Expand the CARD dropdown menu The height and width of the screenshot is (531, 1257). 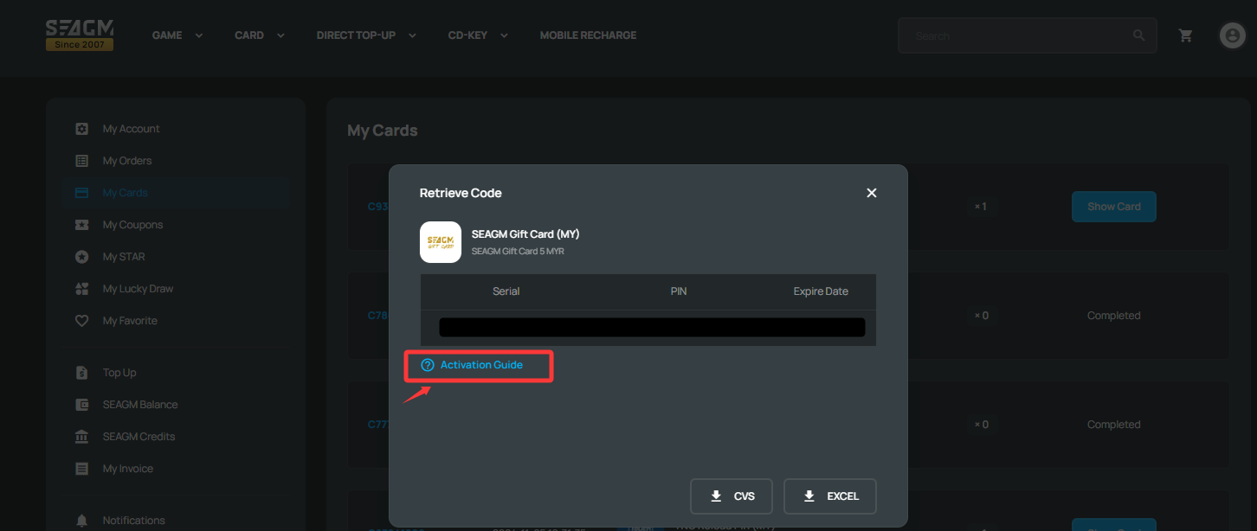pyautogui.click(x=260, y=35)
